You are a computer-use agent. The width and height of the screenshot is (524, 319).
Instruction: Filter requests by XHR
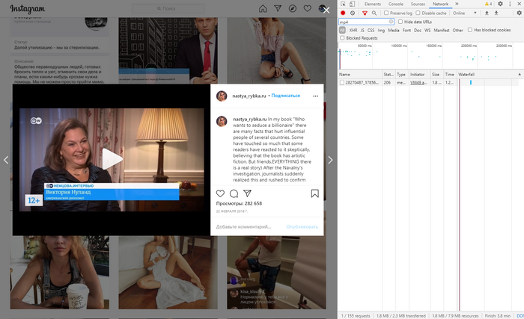pyautogui.click(x=353, y=30)
